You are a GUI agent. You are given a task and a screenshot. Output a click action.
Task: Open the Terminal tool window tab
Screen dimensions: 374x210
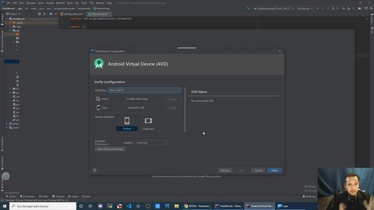pos(58,197)
